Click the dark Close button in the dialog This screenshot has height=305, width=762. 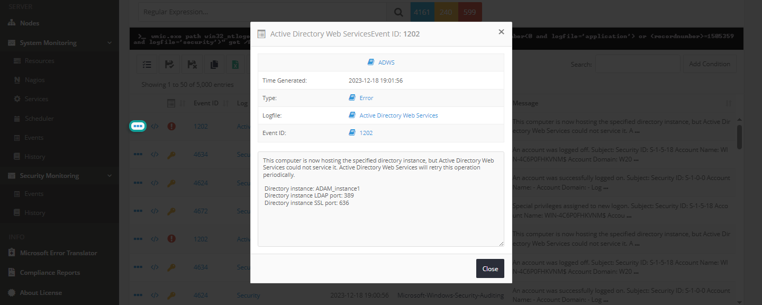pyautogui.click(x=490, y=268)
